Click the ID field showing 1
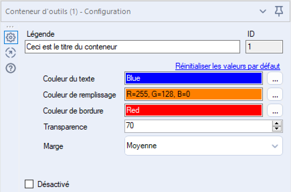291x192 pixels. click(x=264, y=47)
